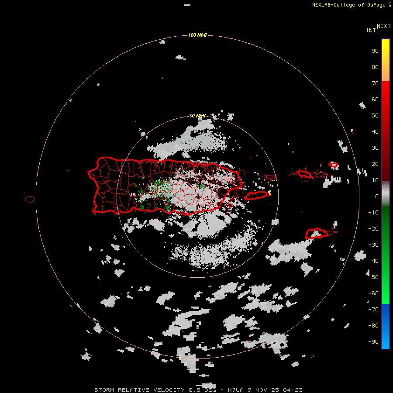Image resolution: width=393 pixels, height=393 pixels.
Task: Click the -20 value on velocity scale
Action: point(373,229)
